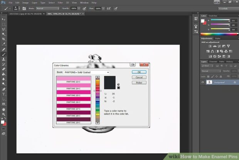This screenshot has width=239, height=160.
Task: Select the Rectangle shape tool
Action: [x=3, y=104]
